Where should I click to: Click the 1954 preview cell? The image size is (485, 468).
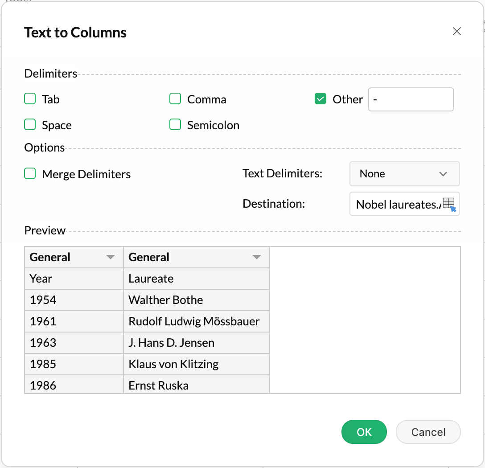pos(74,300)
